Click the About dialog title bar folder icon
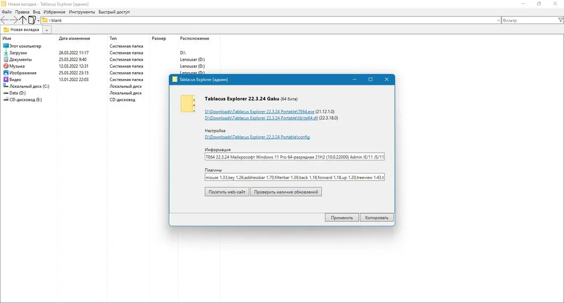Screen dimensions: 564x303 pos(175,79)
